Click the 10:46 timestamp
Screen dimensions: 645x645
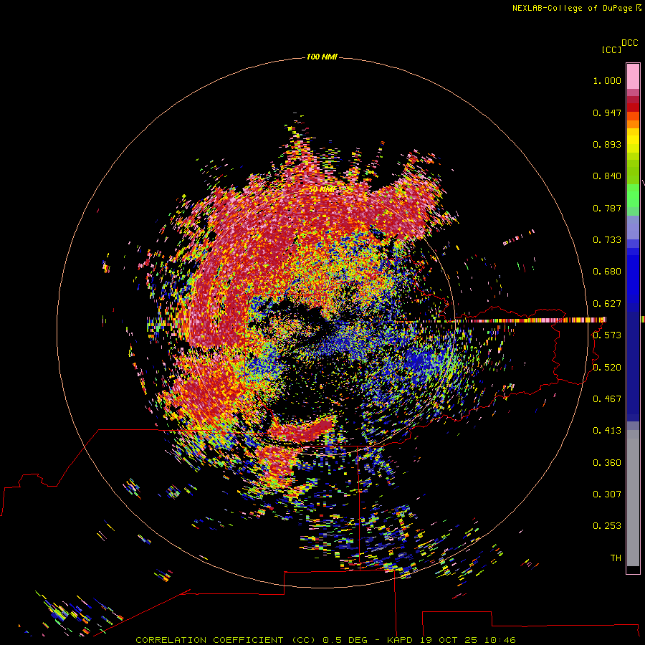pos(500,640)
